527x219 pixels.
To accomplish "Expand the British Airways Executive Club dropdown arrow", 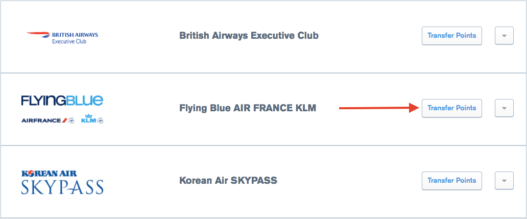I will (x=504, y=36).
